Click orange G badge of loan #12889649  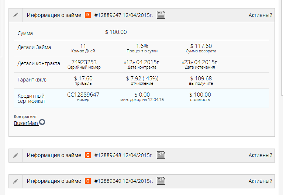click(88, 181)
